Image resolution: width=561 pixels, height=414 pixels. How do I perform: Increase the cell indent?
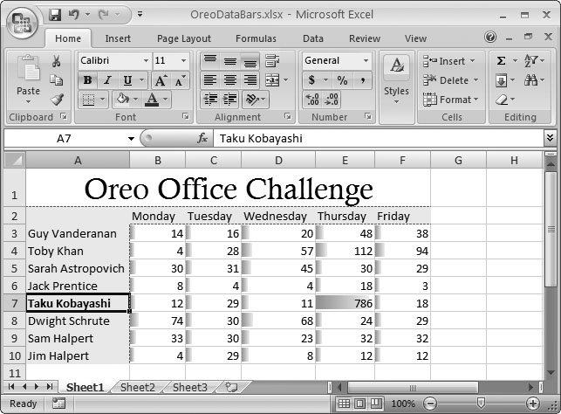click(230, 100)
